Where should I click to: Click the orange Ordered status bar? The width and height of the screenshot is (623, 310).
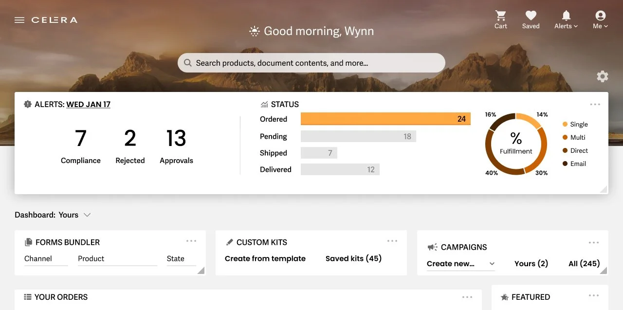(385, 119)
